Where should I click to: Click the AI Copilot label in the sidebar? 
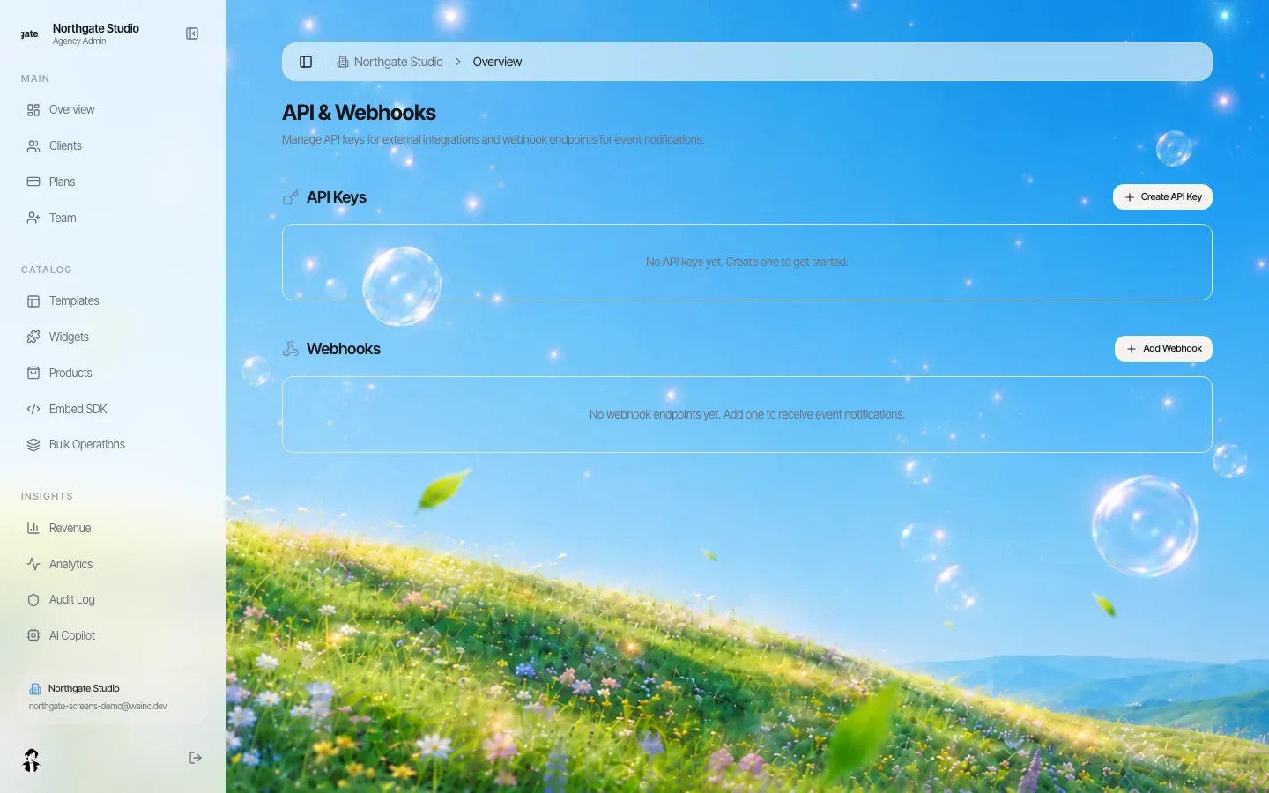coord(72,636)
